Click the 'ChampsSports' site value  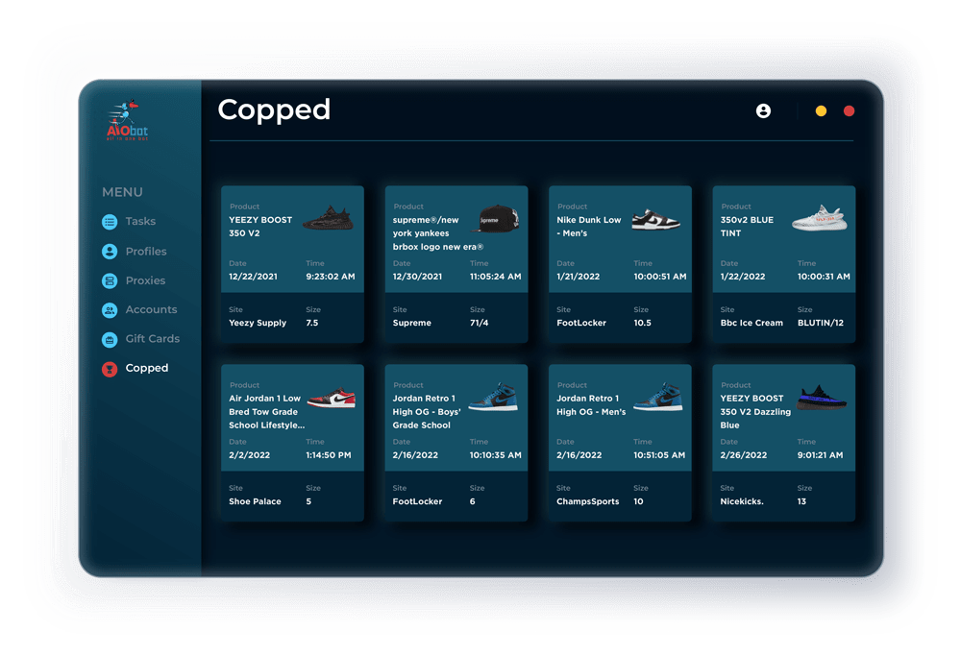coord(588,501)
